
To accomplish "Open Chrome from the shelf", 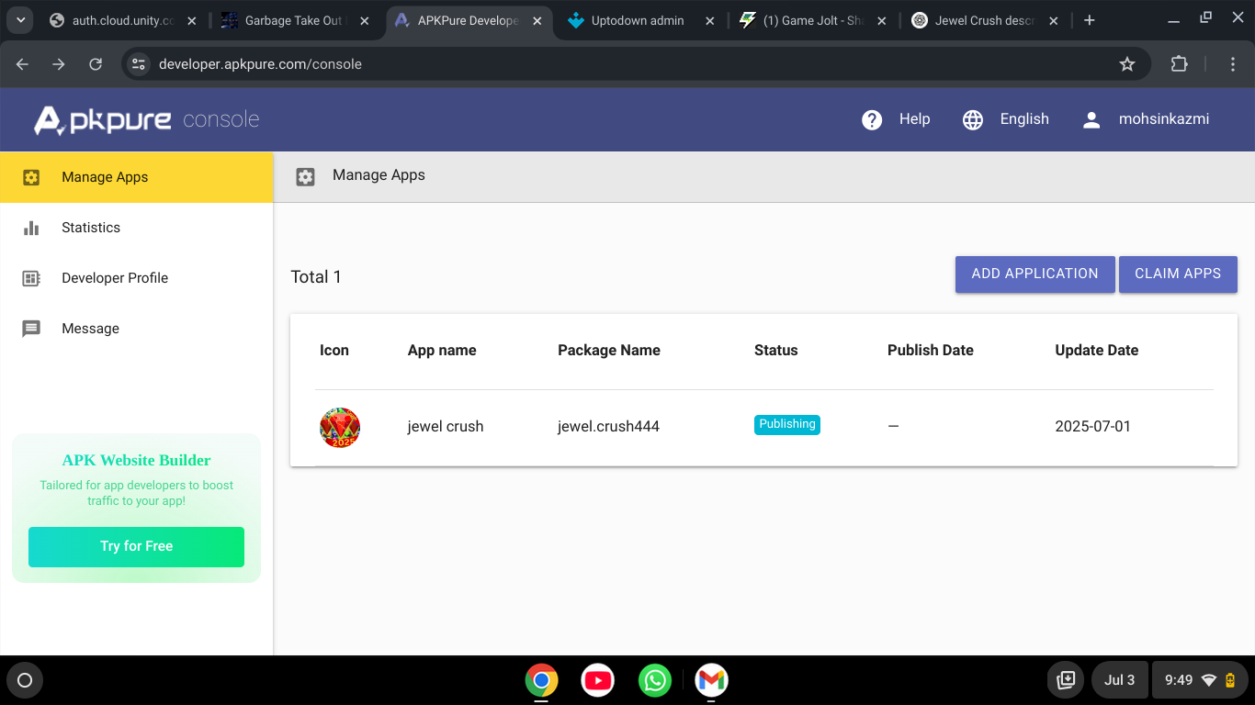I will tap(541, 680).
